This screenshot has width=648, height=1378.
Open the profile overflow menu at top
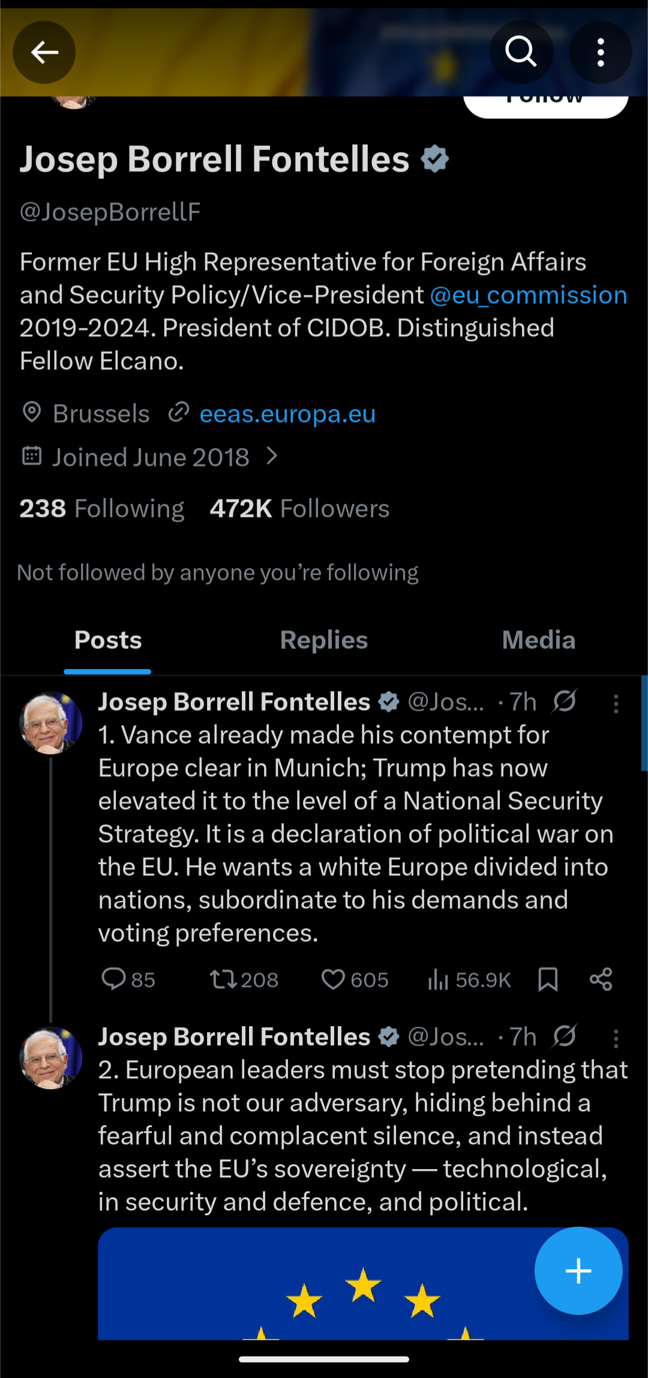tap(600, 53)
